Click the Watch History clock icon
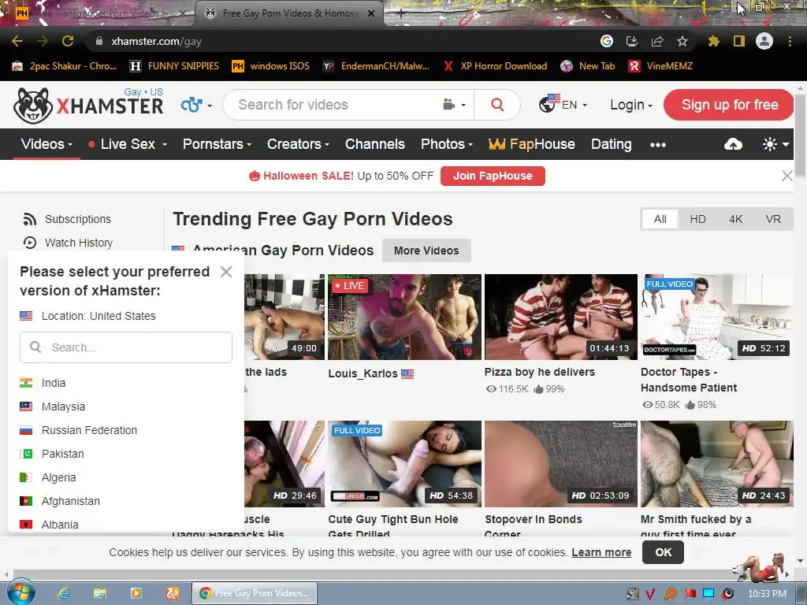 [30, 243]
